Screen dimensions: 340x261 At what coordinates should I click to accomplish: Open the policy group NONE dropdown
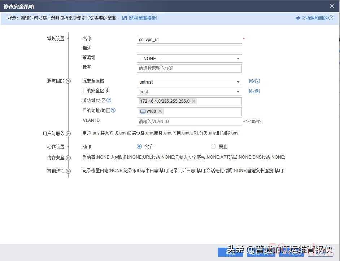238,59
